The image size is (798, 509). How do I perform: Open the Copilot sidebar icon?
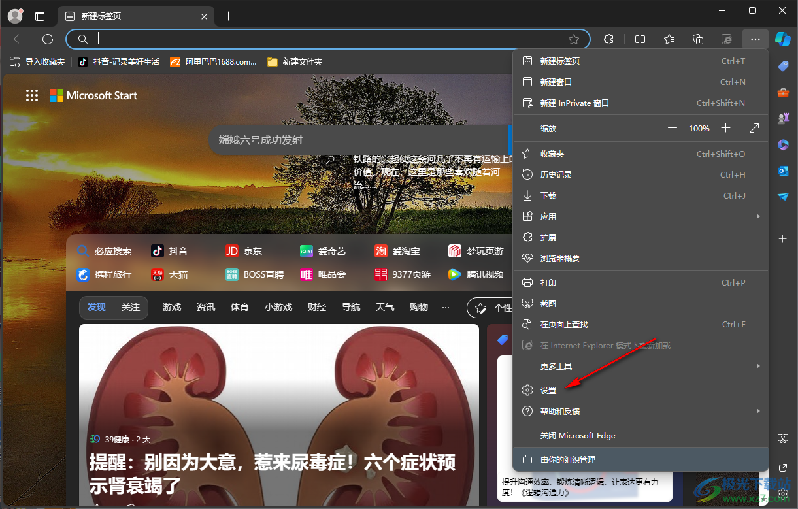(783, 39)
